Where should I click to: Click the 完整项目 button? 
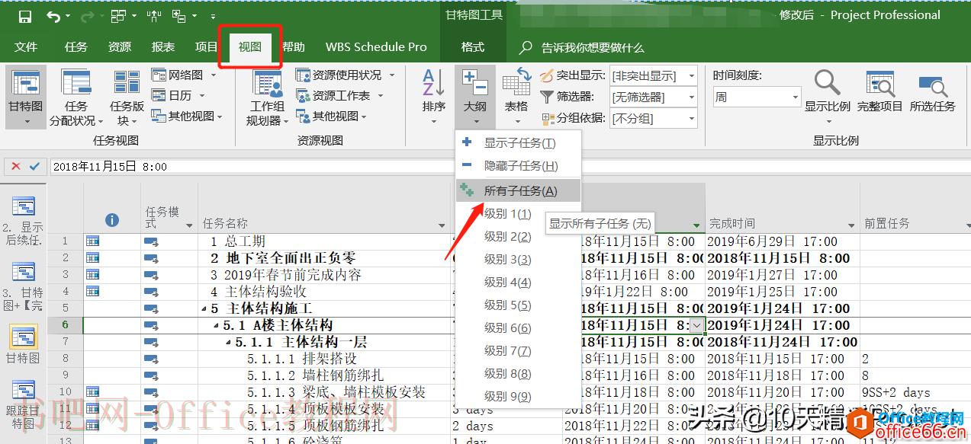879,91
